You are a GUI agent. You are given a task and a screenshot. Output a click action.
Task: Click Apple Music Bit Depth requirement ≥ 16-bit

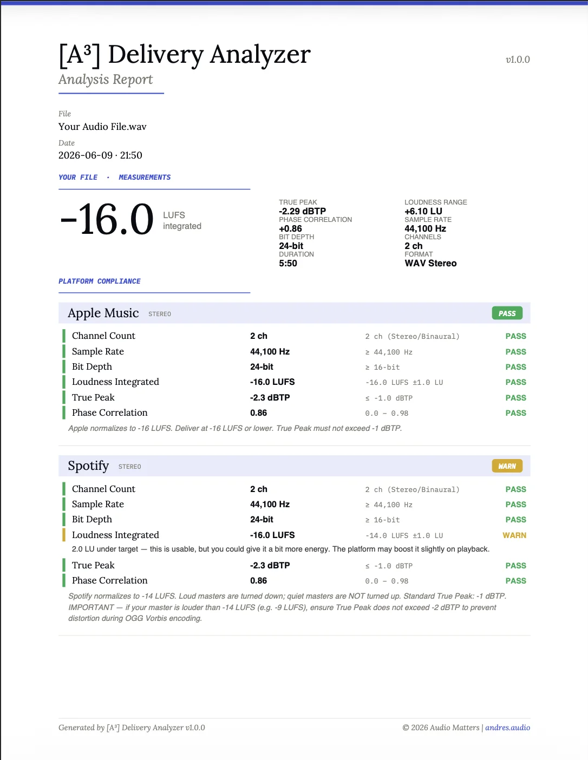[x=382, y=367]
